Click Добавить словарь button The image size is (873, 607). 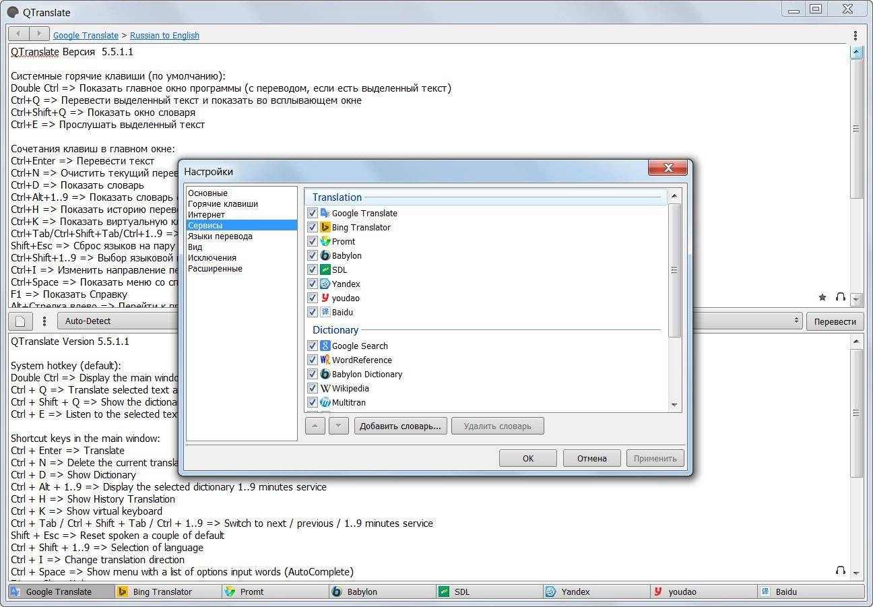point(400,426)
